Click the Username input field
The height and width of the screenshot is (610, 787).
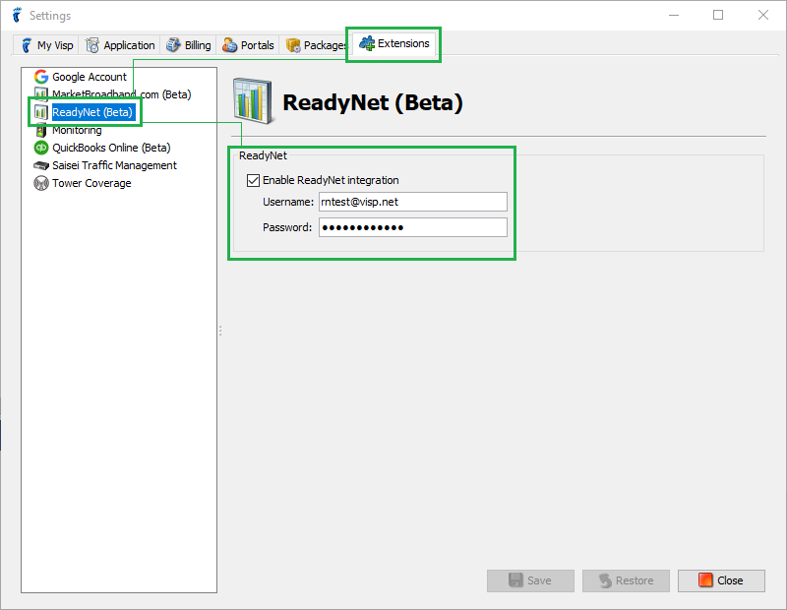[413, 202]
